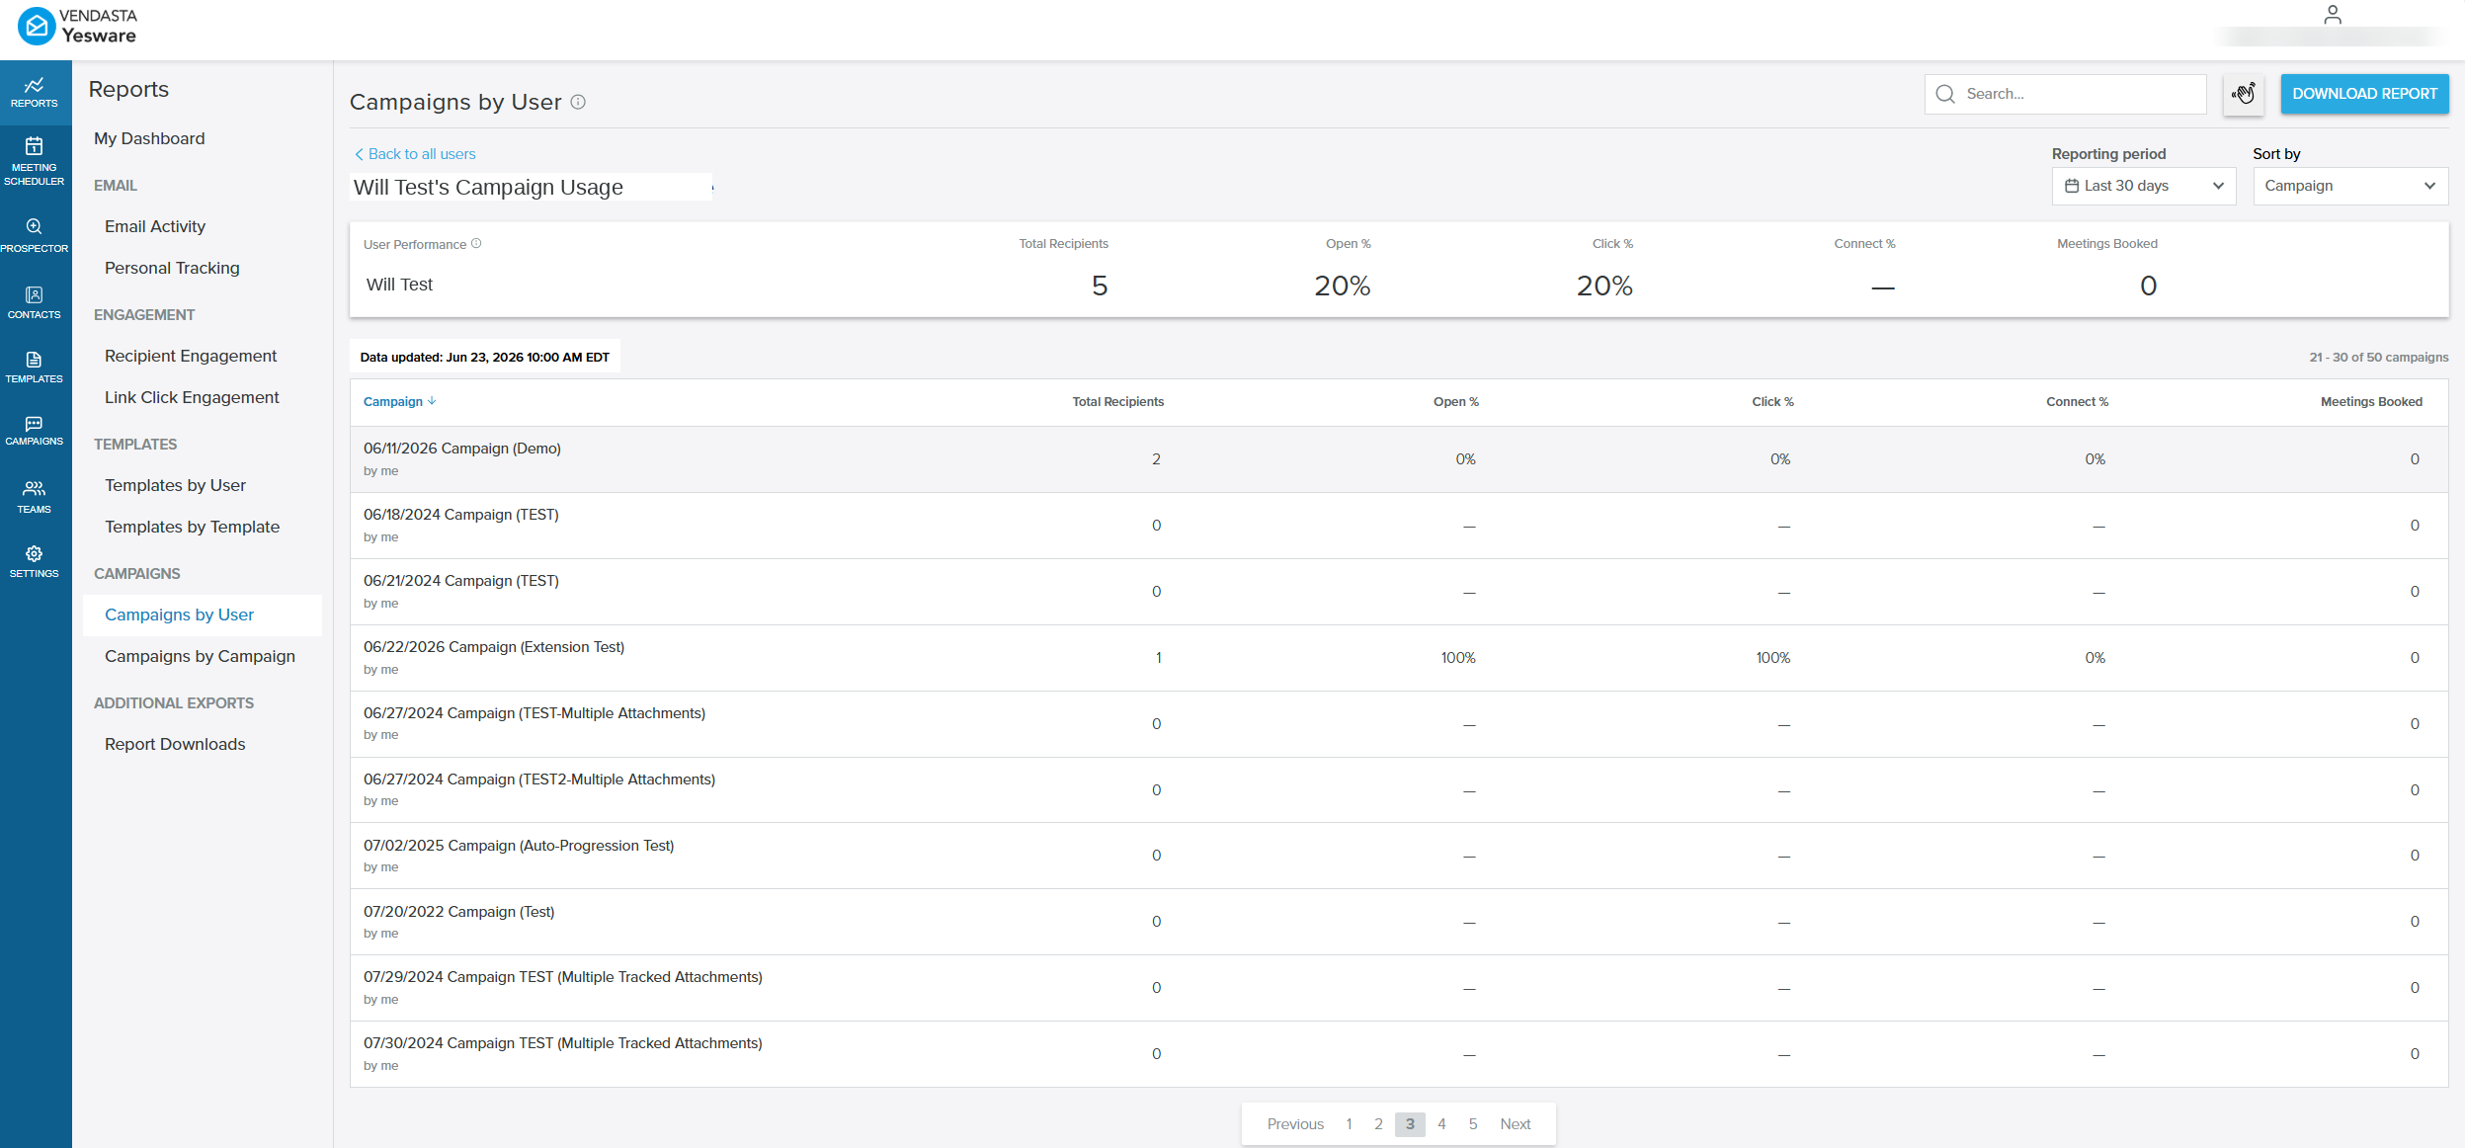Screen dimensions: 2465x1148
Task: Select row 07/20/2022 Campaign (Test)
Action: [1399, 922]
